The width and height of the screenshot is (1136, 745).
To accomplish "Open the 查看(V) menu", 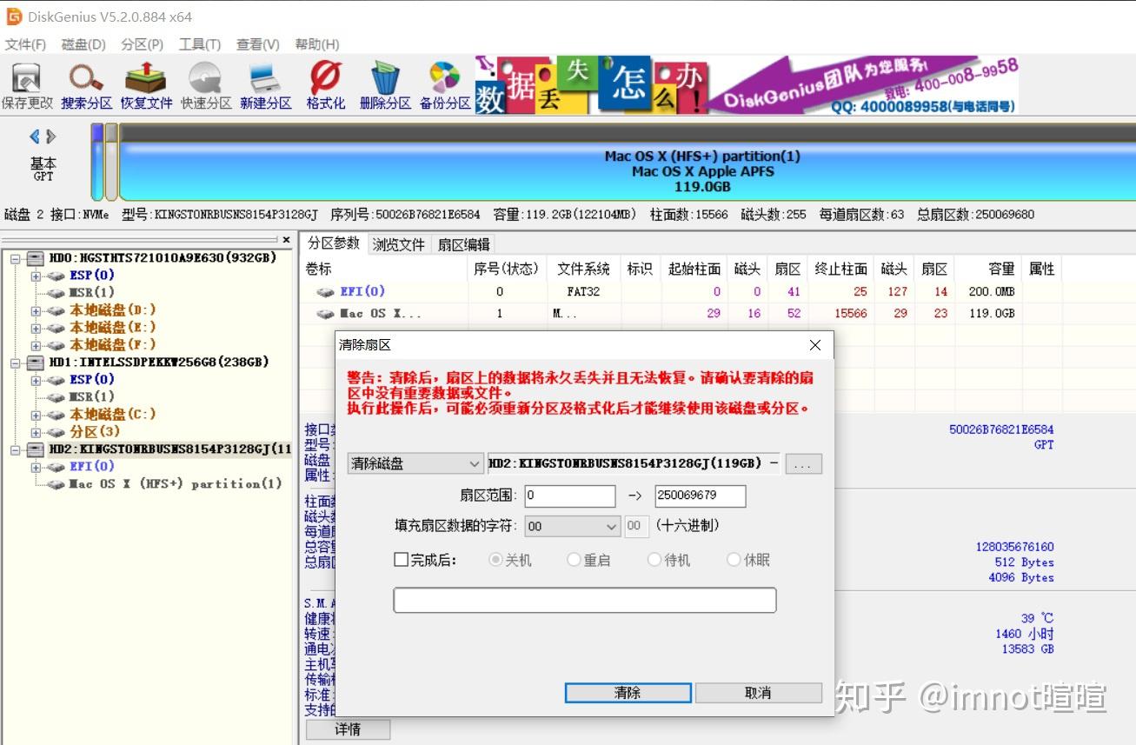I will [258, 44].
